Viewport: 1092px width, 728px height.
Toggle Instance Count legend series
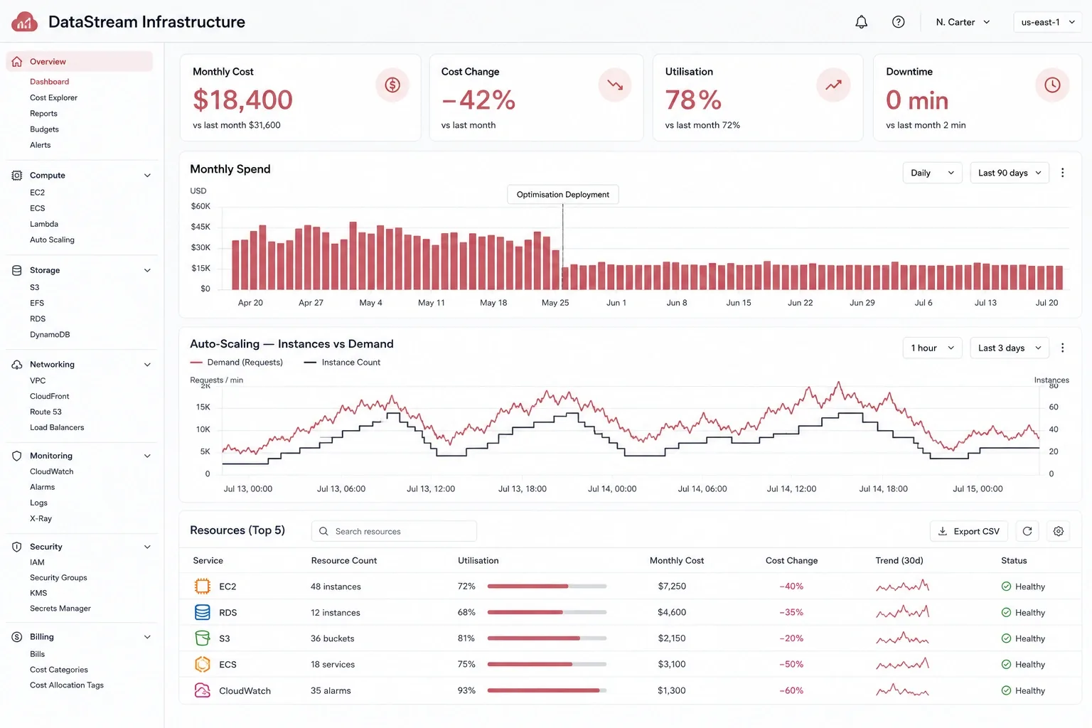coord(342,362)
